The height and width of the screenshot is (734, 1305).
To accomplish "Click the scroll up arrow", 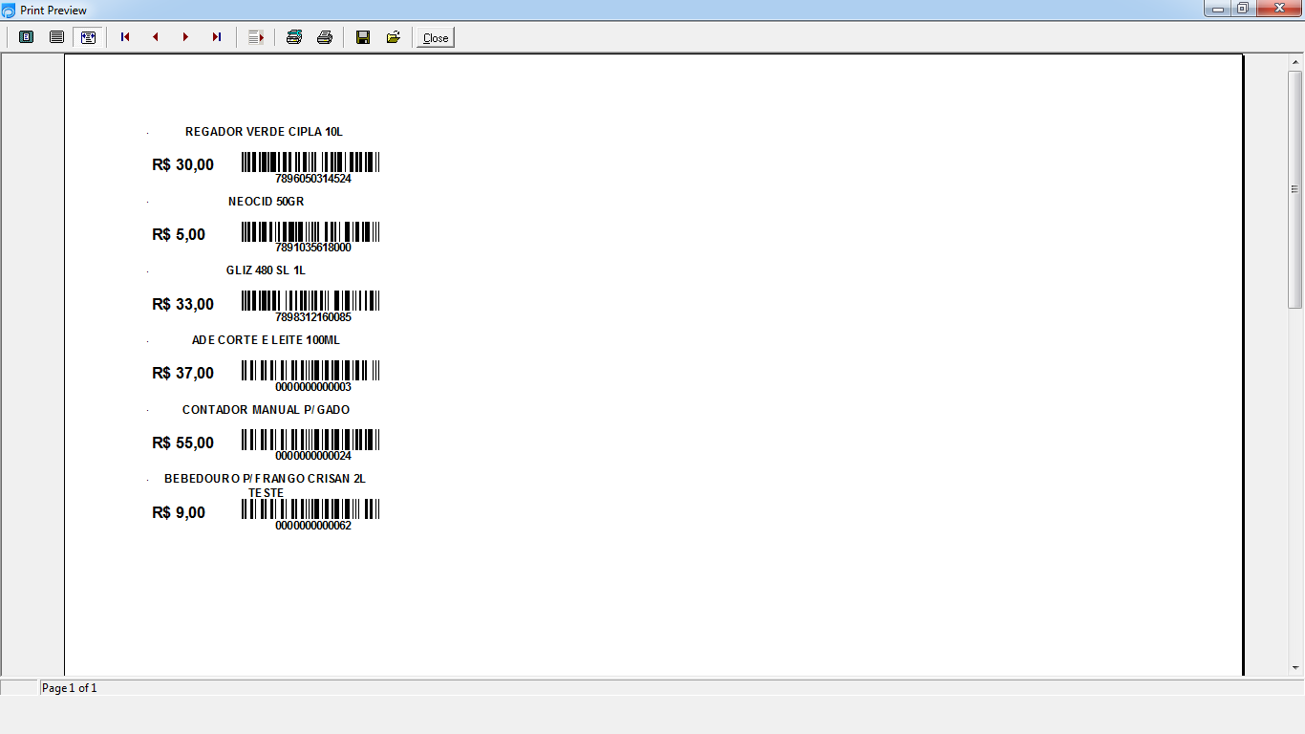I will click(x=1295, y=62).
